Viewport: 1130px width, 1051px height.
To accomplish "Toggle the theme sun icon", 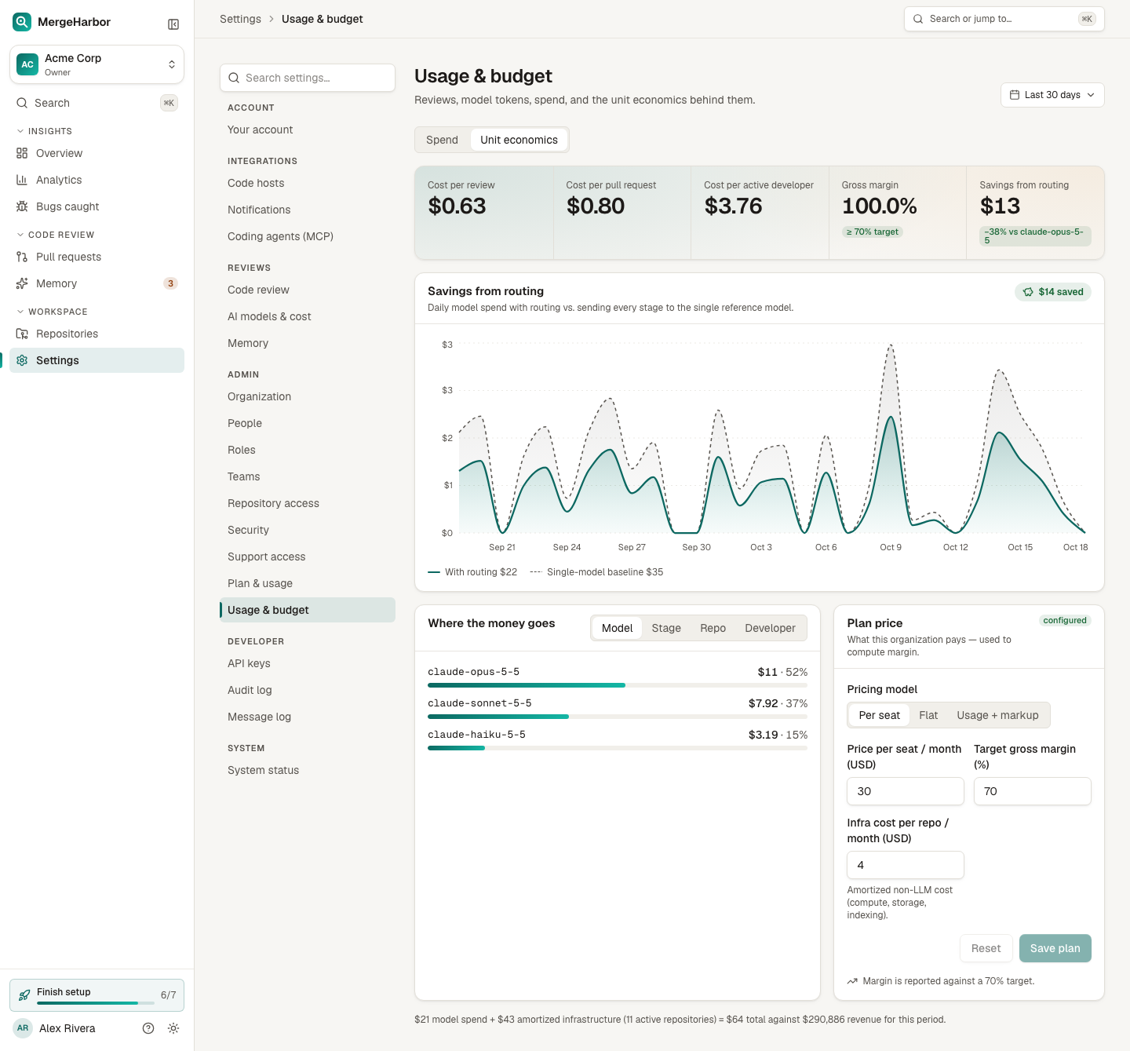I will [173, 1028].
